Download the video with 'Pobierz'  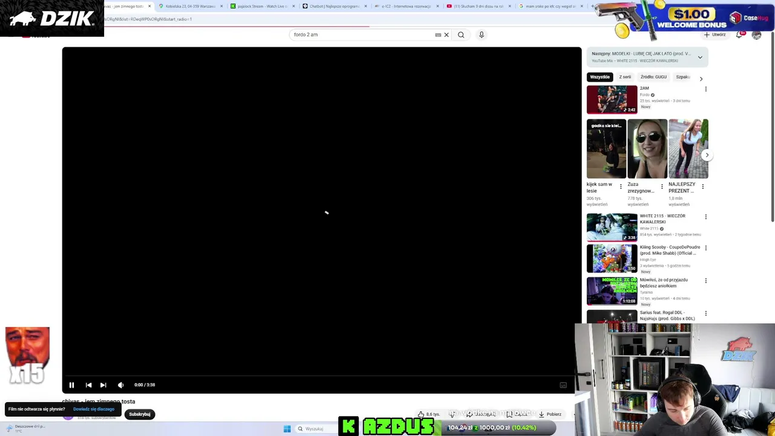click(x=550, y=414)
